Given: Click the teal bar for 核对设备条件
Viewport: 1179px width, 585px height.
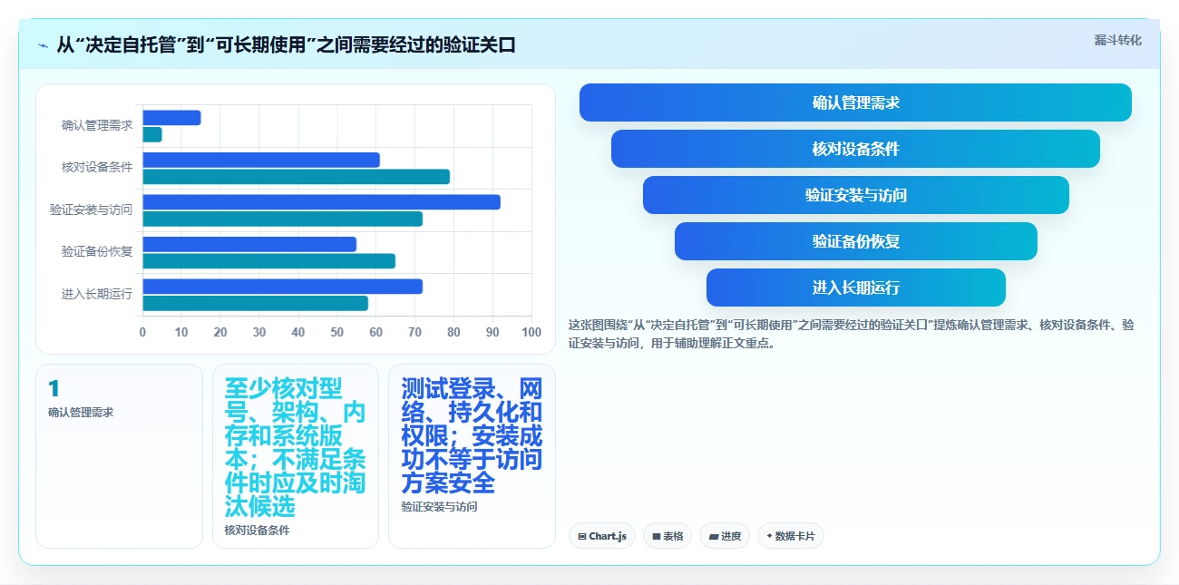Looking at the screenshot, I should [297, 177].
